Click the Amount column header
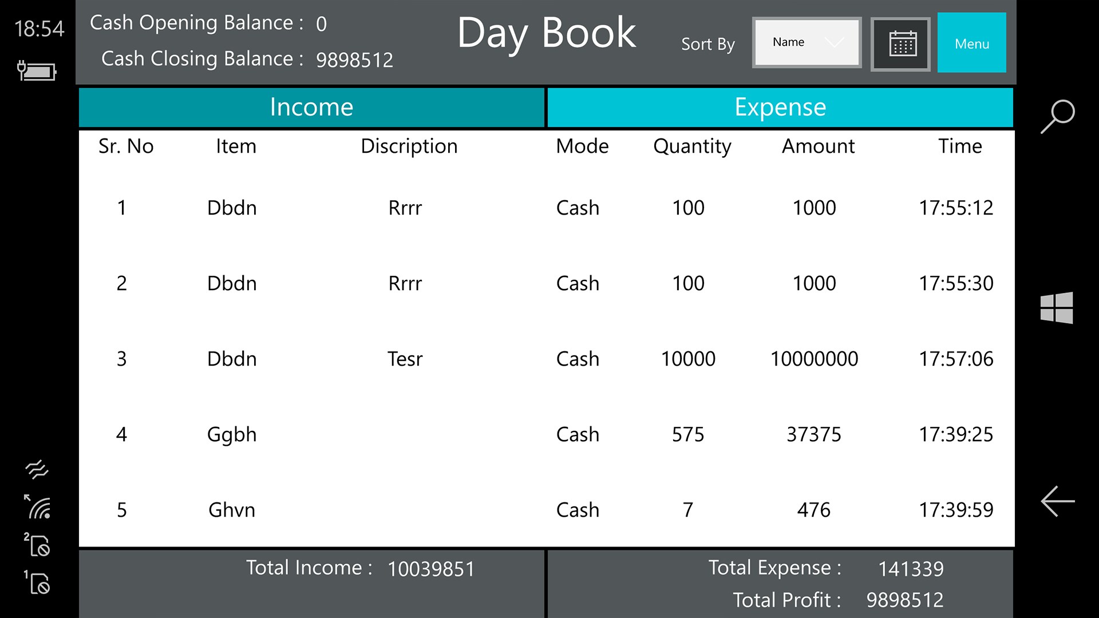 [x=818, y=146]
